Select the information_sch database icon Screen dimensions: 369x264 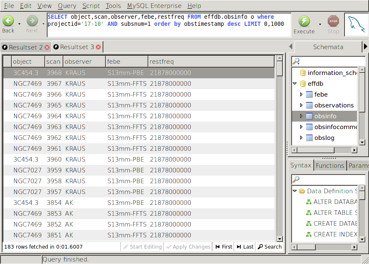click(303, 73)
